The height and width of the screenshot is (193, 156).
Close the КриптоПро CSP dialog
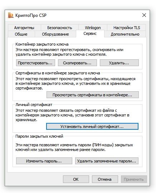[144, 15]
